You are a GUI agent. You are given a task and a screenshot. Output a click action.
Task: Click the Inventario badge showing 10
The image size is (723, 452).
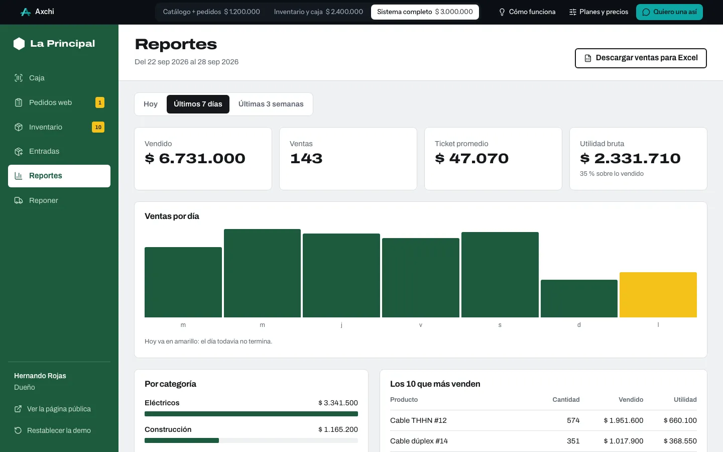point(98,127)
